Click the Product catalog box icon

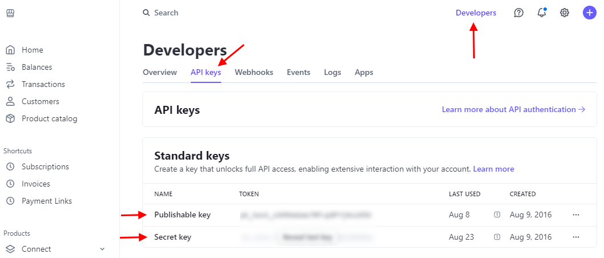click(x=10, y=118)
